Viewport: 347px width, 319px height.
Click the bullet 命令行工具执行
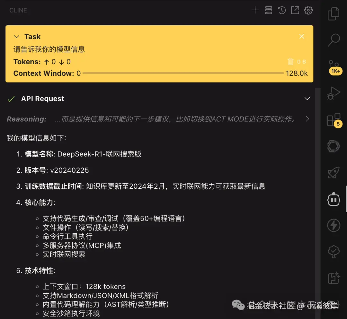click(67, 236)
